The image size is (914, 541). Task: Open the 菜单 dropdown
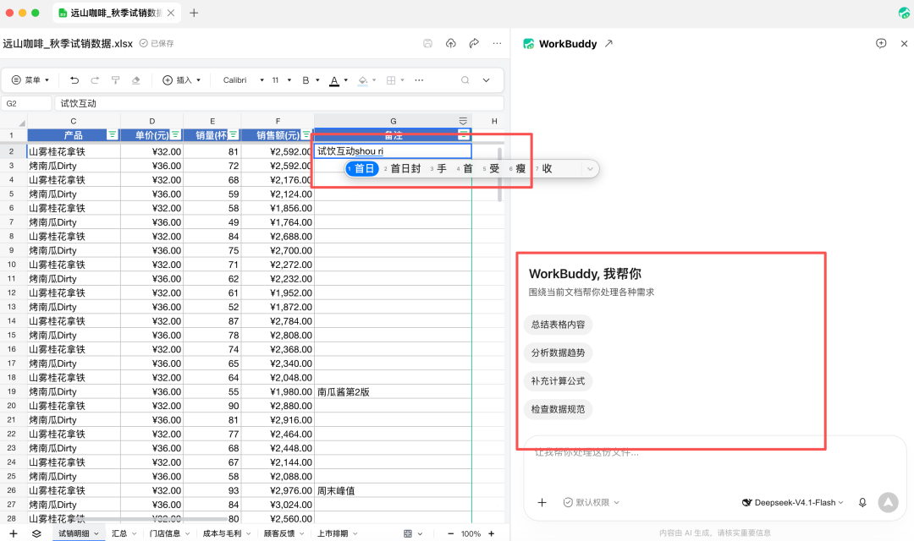(x=30, y=80)
